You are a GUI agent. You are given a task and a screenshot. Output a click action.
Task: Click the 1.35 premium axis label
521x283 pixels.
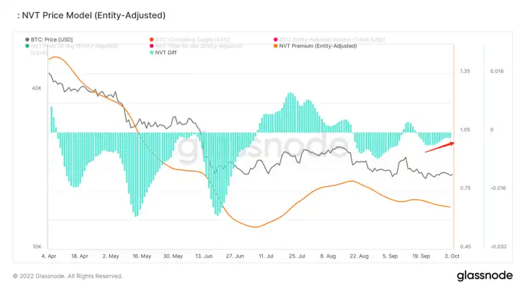point(465,71)
